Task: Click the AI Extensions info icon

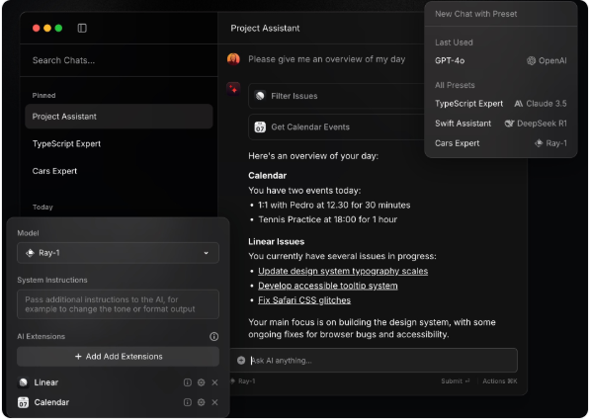Action: pos(213,336)
